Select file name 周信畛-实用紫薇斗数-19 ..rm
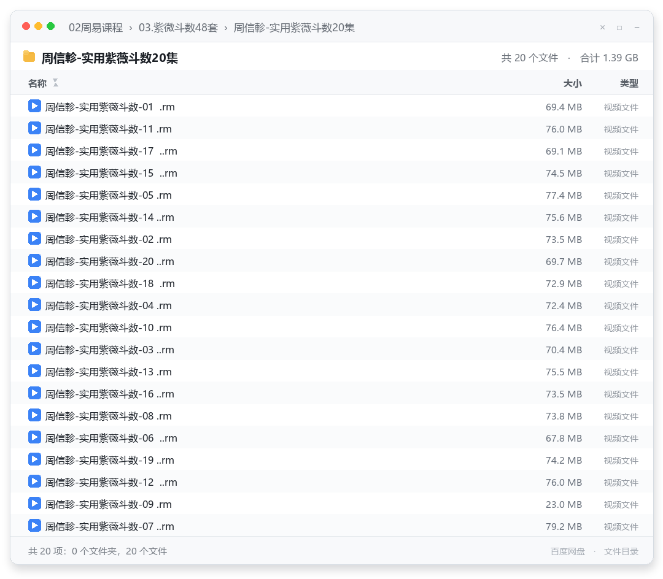Screen dimensions: 663x579 (x=109, y=460)
